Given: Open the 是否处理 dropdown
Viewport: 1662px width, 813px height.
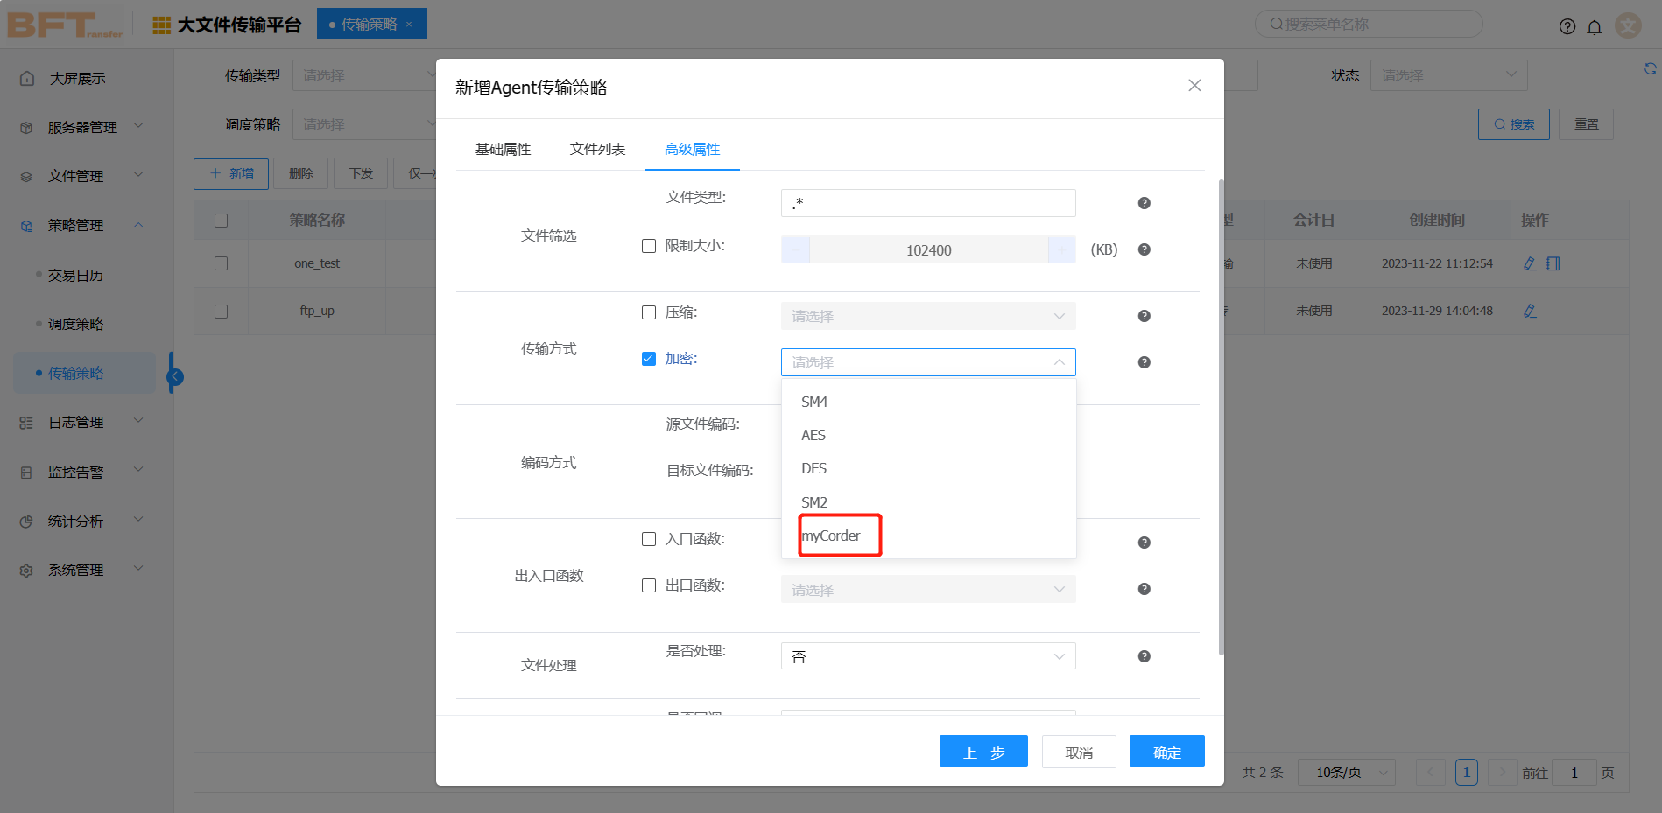Looking at the screenshot, I should 928,656.
